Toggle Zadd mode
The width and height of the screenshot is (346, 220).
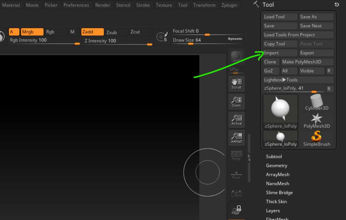coord(92,32)
